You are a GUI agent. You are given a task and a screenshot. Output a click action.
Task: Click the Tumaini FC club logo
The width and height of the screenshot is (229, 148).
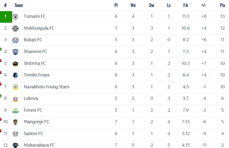pos(15,17)
